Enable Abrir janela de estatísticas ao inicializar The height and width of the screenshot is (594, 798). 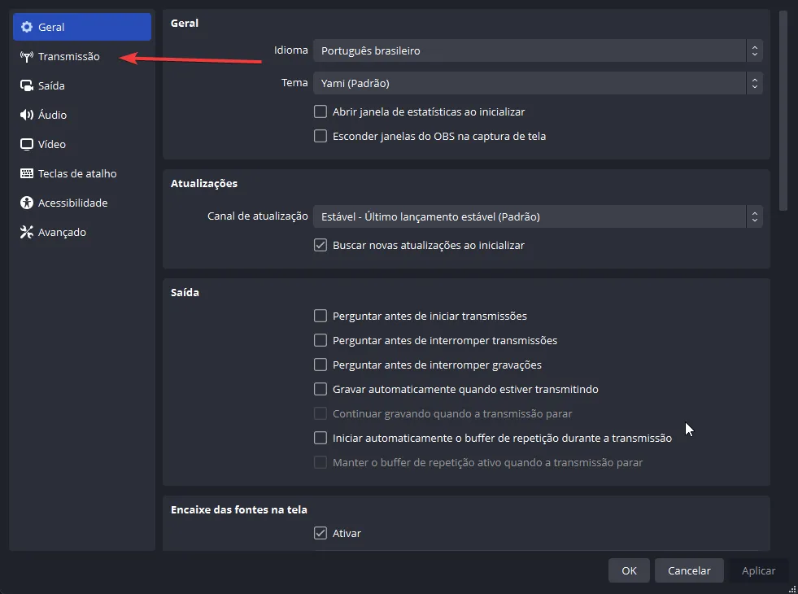click(321, 111)
